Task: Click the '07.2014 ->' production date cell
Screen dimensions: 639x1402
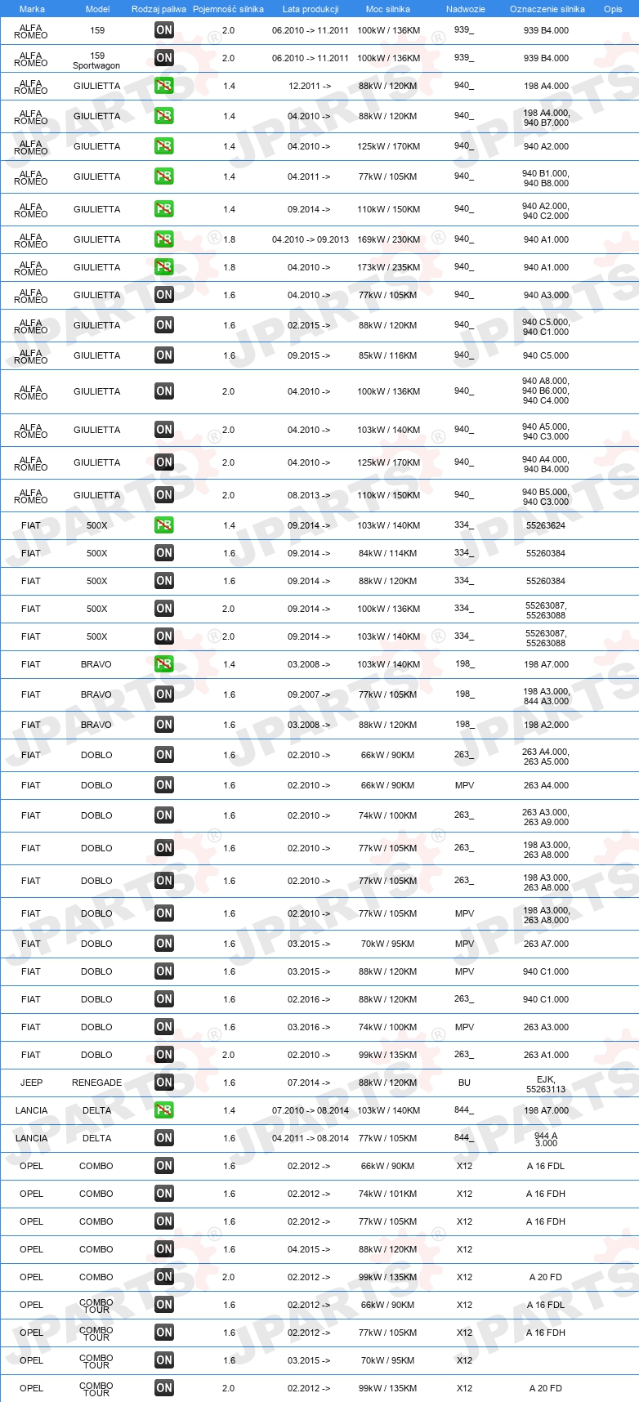Action: tap(310, 1083)
